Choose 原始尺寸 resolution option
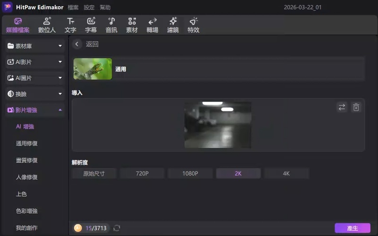Screen dimensions: 378x236 point(94,173)
